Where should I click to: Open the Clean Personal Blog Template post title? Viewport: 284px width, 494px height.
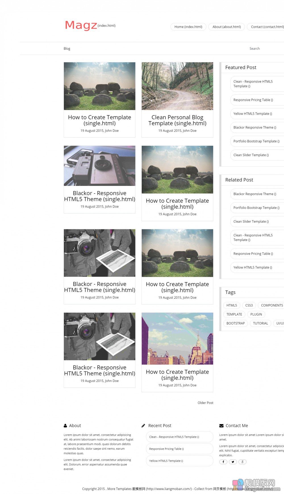(177, 120)
